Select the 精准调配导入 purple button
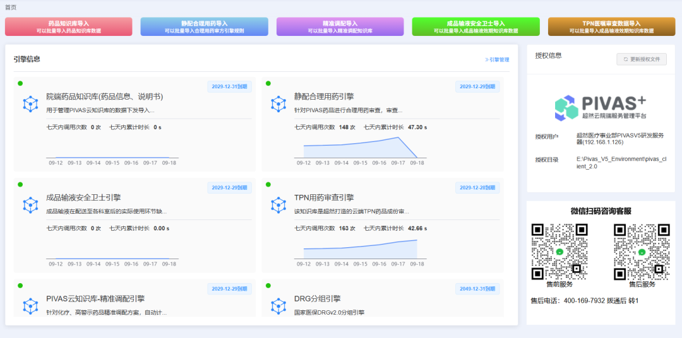682x338 pixels. (x=340, y=26)
